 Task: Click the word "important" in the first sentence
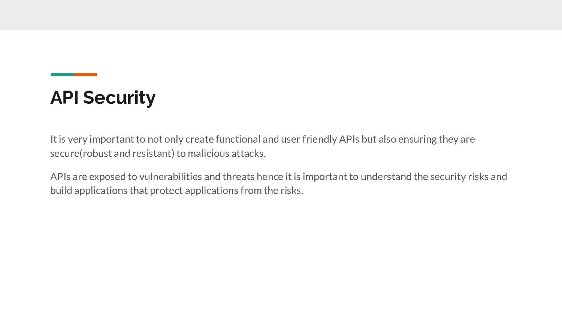coord(112,139)
